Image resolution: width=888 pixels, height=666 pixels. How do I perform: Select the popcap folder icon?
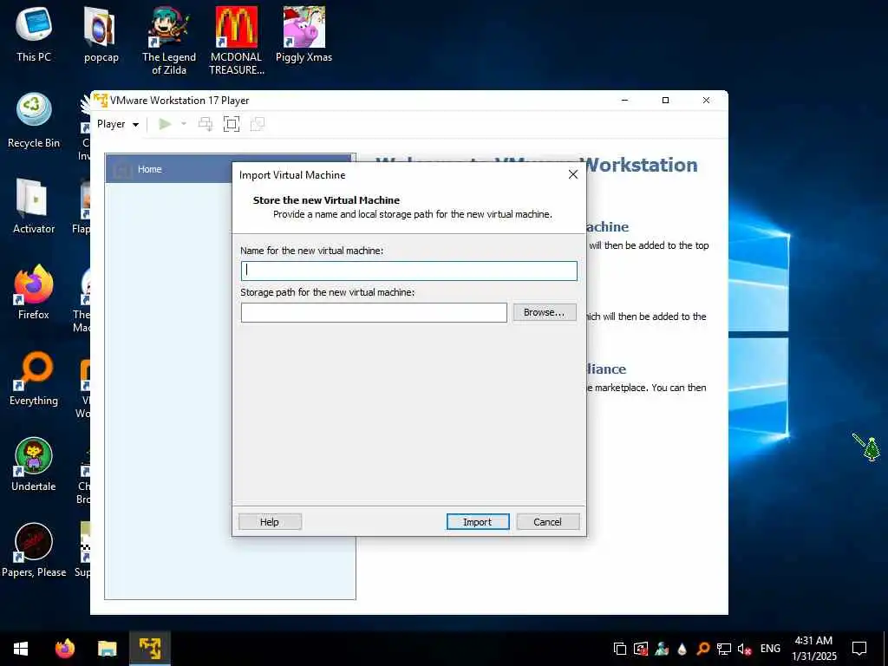101,34
